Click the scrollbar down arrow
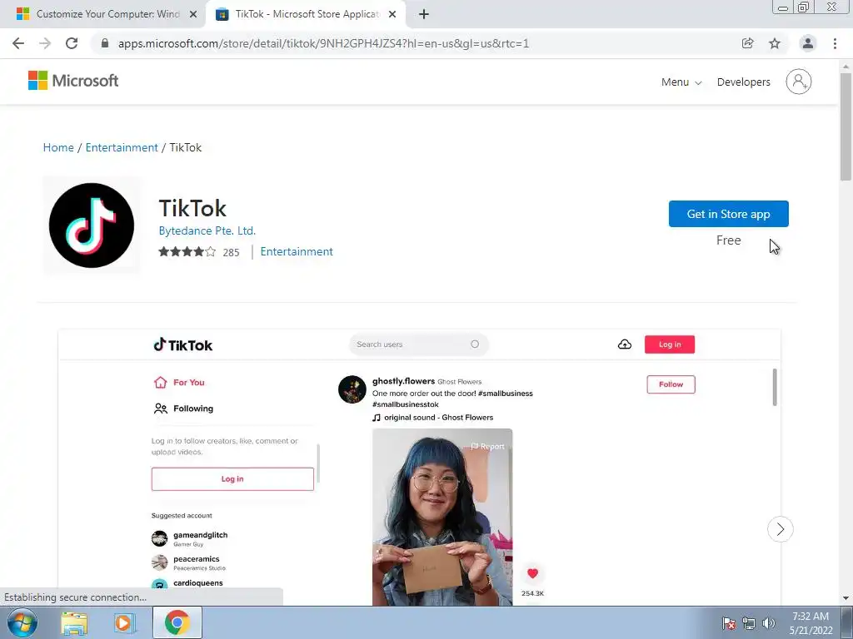853x639 pixels. (x=846, y=598)
